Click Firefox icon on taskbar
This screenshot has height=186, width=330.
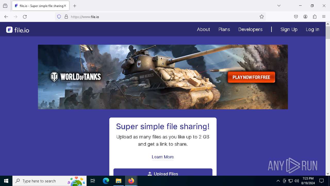pyautogui.click(x=131, y=181)
